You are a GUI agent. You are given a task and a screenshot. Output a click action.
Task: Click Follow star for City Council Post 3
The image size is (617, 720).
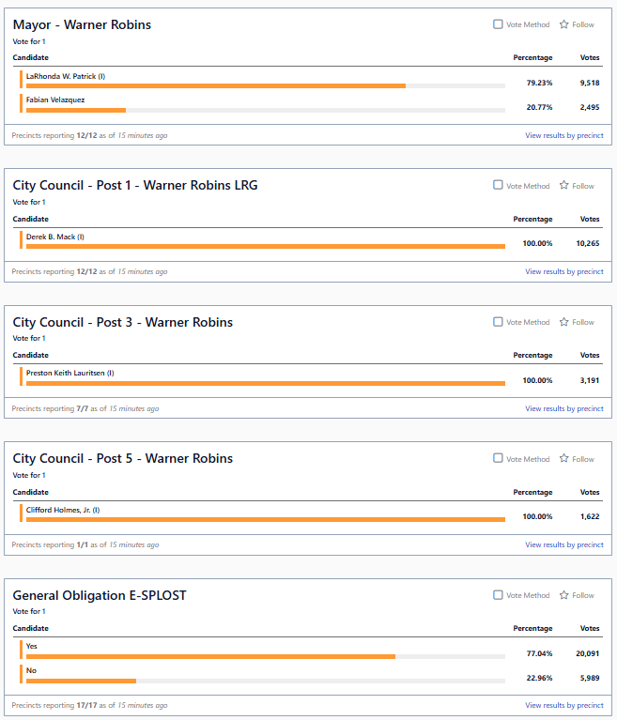click(x=564, y=322)
